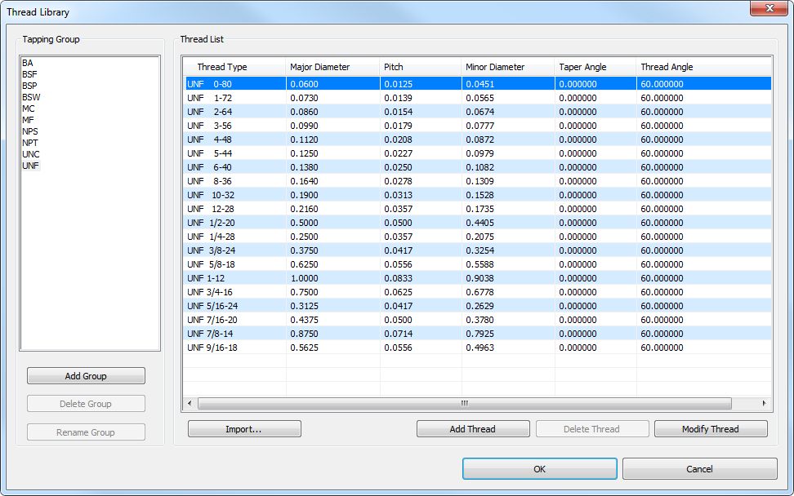The width and height of the screenshot is (794, 496).
Task: Select the UNF 1-72 thread row
Action: click(x=478, y=98)
